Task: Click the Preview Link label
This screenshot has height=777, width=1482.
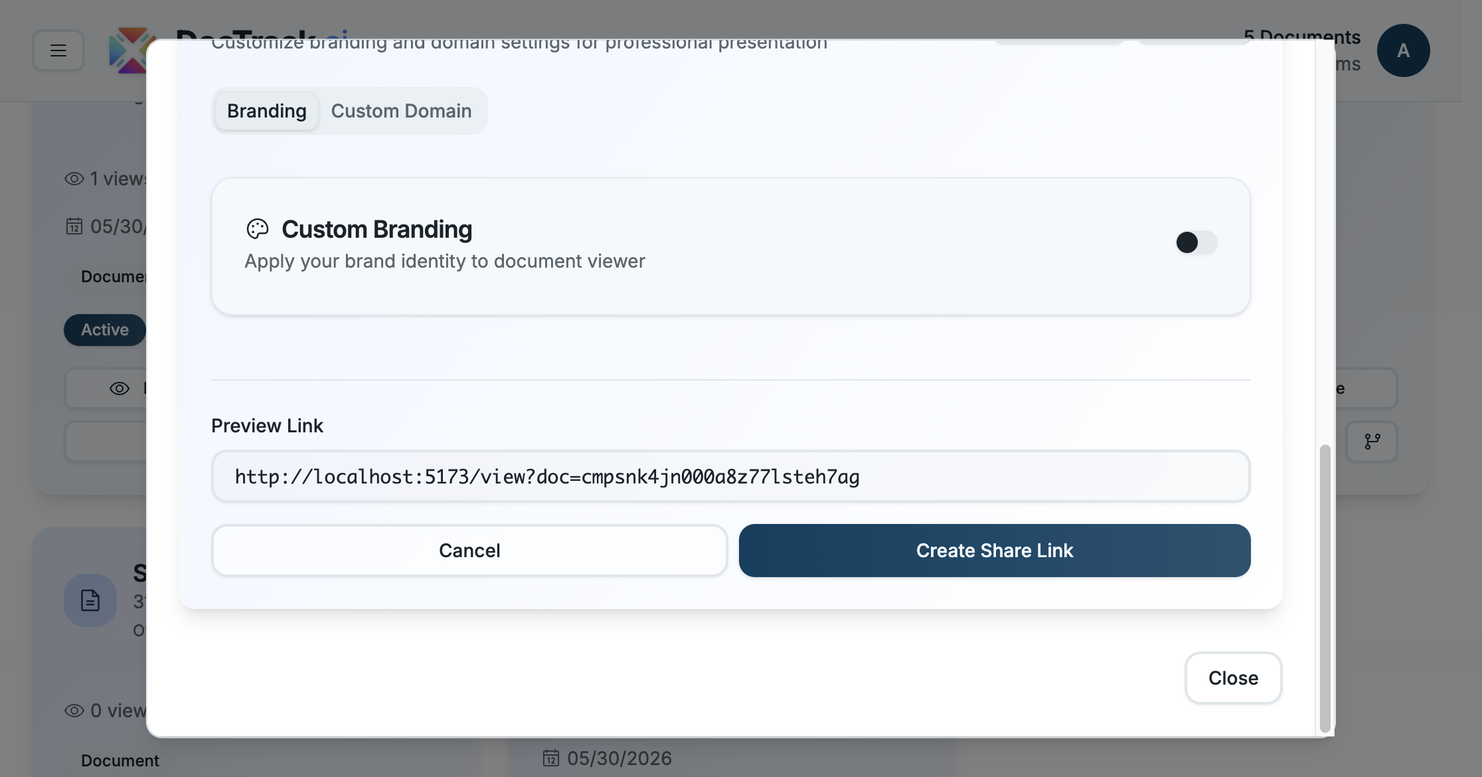Action: coord(267,426)
